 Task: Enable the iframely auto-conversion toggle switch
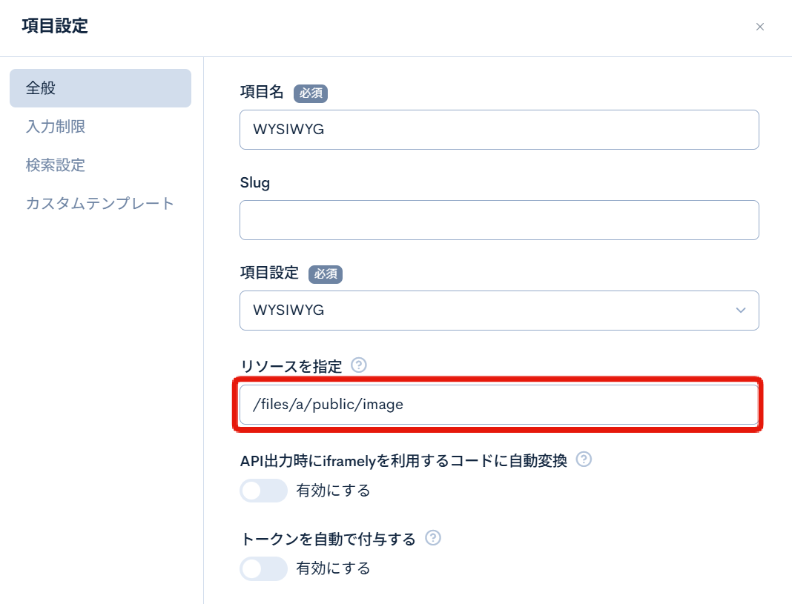[x=263, y=491]
